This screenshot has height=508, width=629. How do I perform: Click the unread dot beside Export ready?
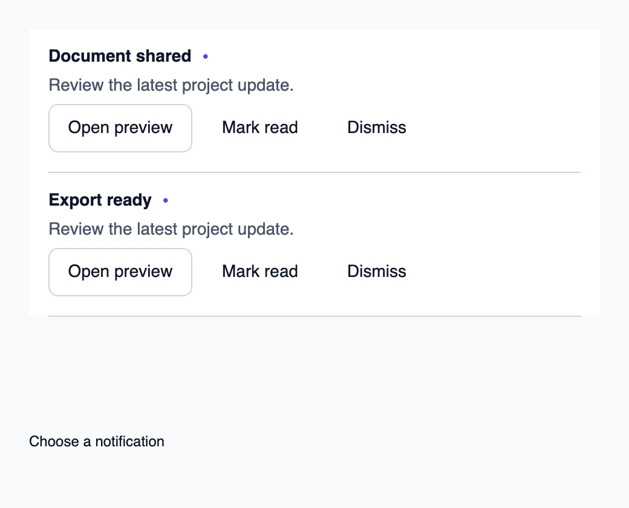click(166, 200)
